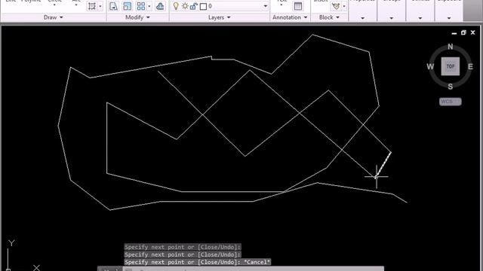Open the Text tool dropdown arrow

281,5
